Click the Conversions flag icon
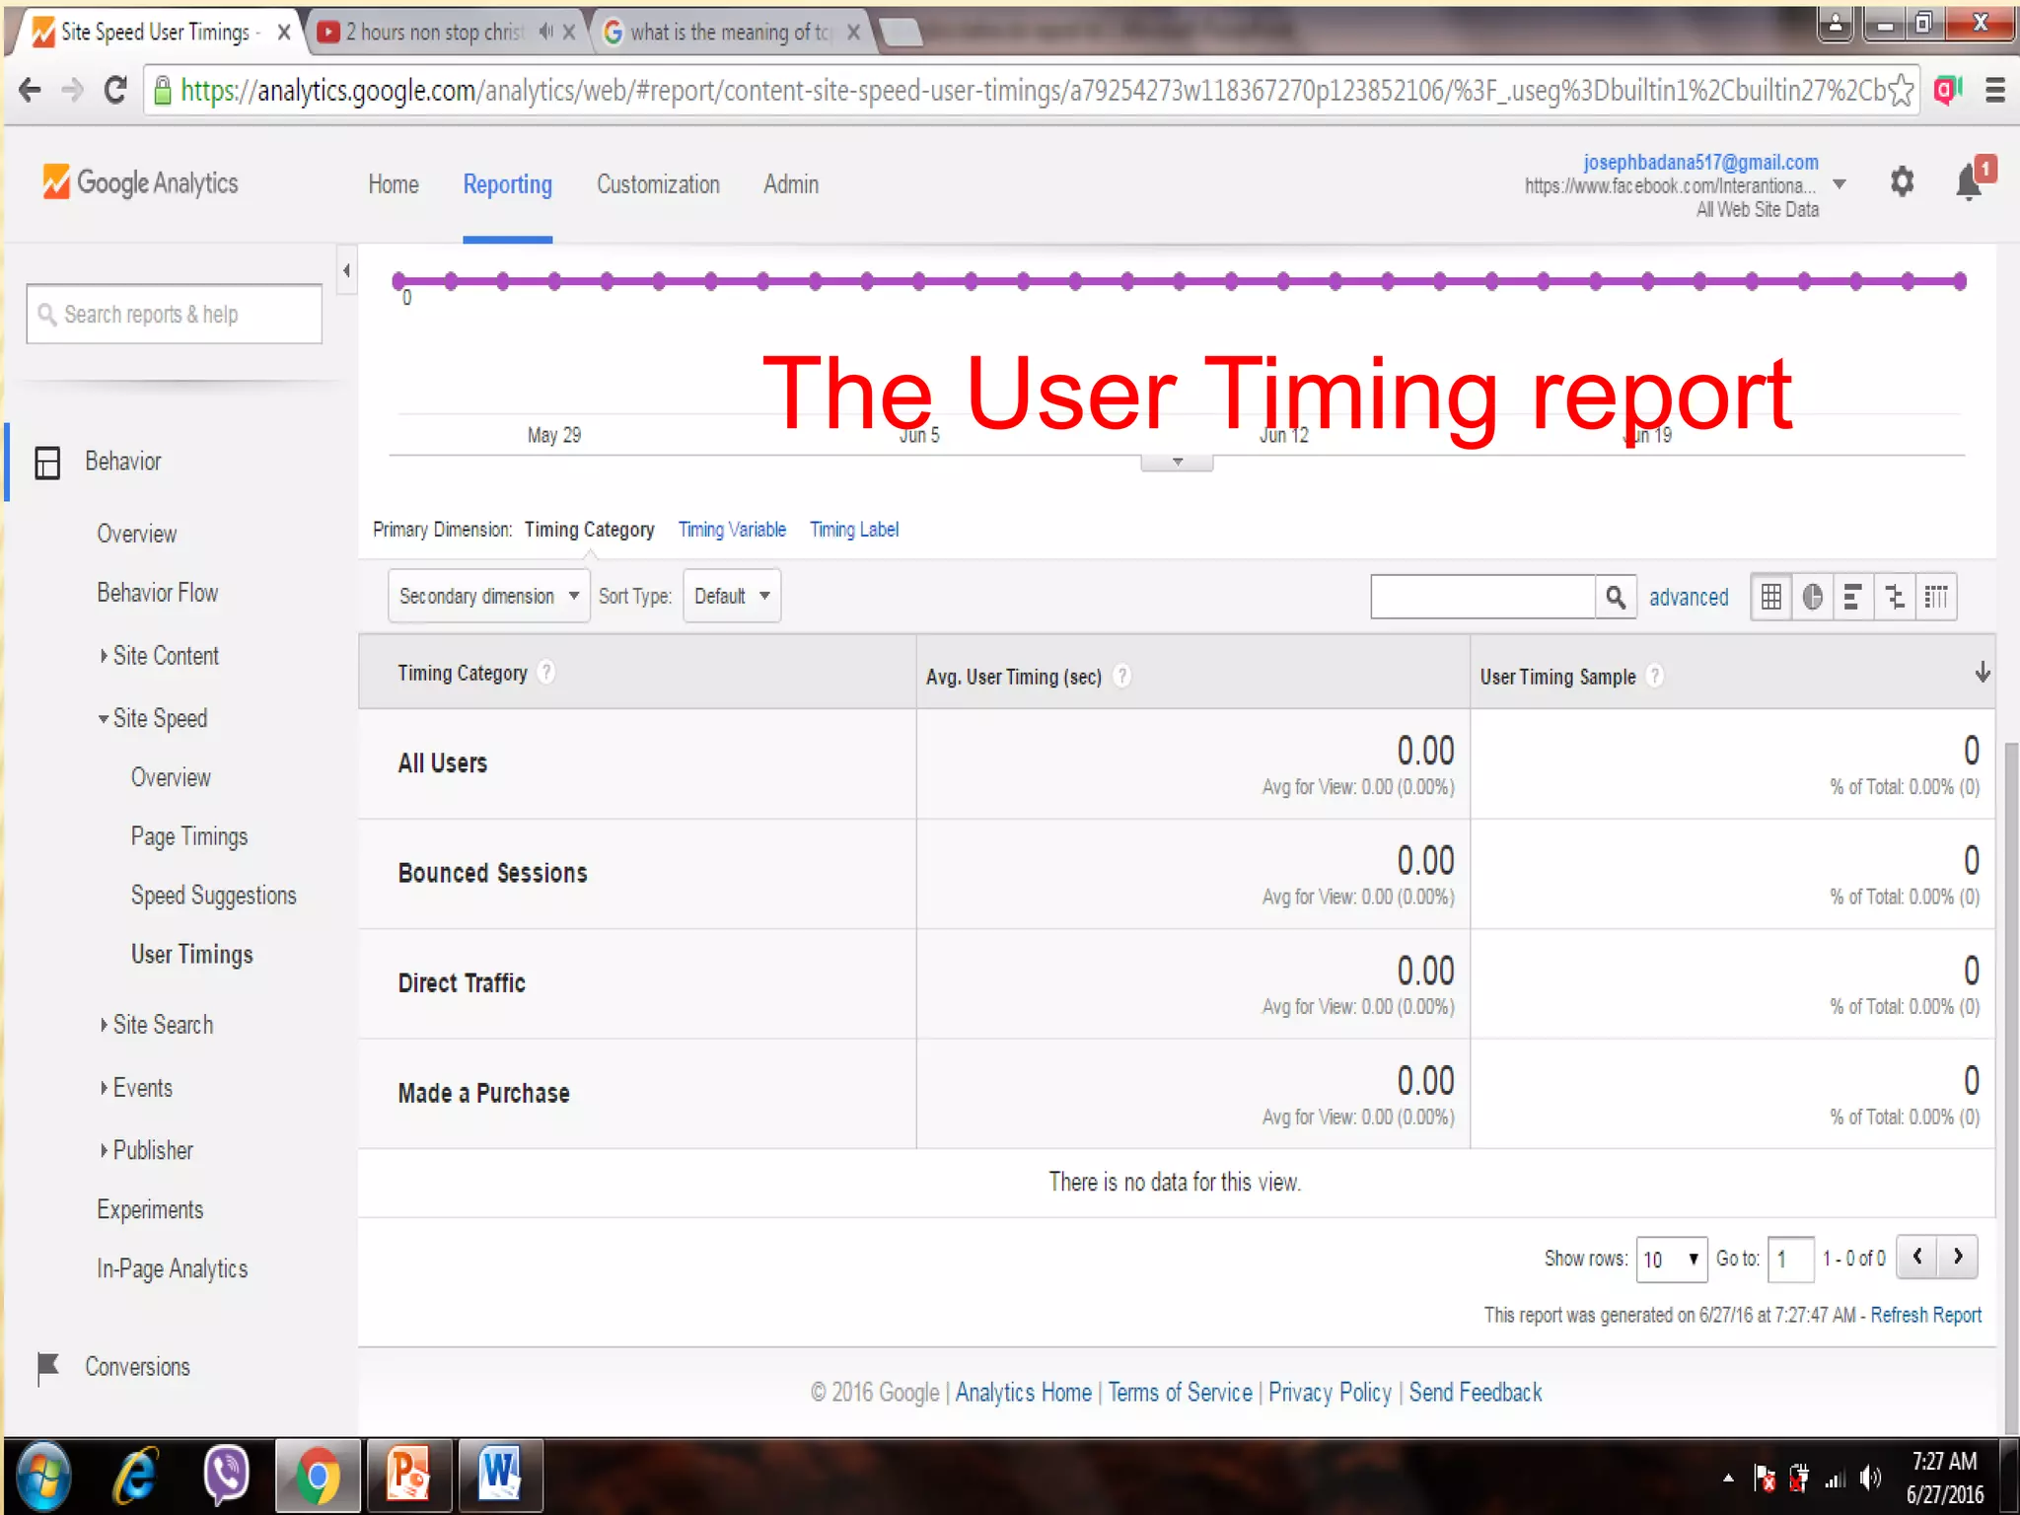Viewport: 2020px width, 1515px height. [47, 1368]
